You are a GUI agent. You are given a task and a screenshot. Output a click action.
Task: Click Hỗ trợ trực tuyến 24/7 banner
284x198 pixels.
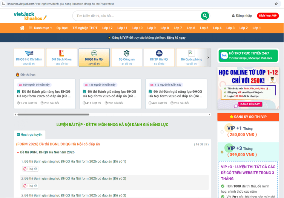click(248, 56)
